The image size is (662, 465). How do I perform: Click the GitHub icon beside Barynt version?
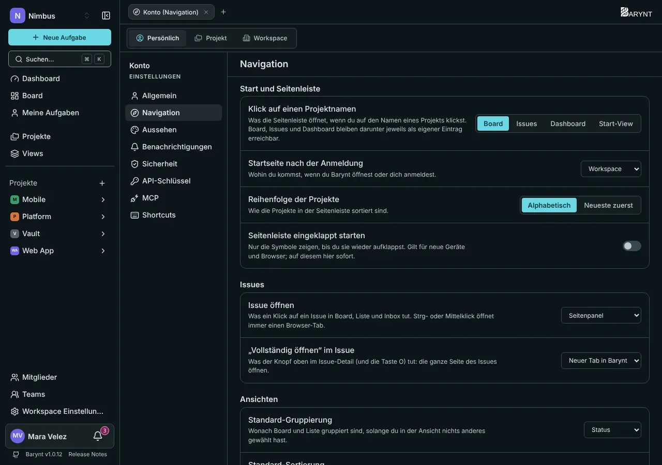tap(16, 454)
